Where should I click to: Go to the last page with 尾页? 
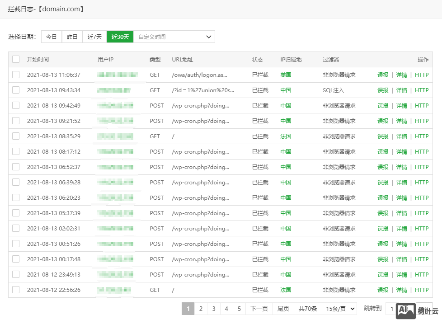click(283, 309)
